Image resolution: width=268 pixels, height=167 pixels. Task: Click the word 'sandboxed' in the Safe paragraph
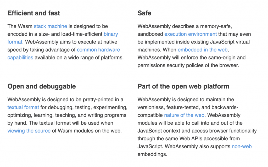[150, 34]
